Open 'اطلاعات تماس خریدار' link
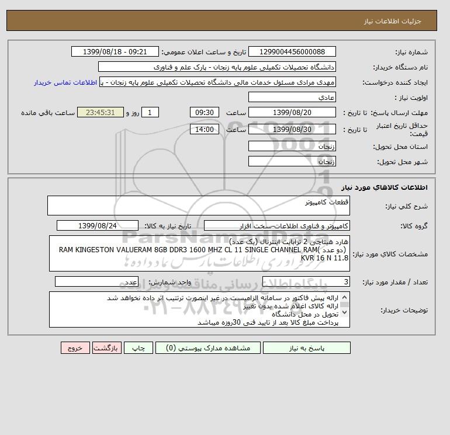450x435 pixels. pos(65,82)
